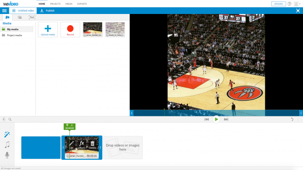Image resolution: width=303 pixels, height=170 pixels.
Task: Open the magic wand themes tool
Action: (x=7, y=134)
